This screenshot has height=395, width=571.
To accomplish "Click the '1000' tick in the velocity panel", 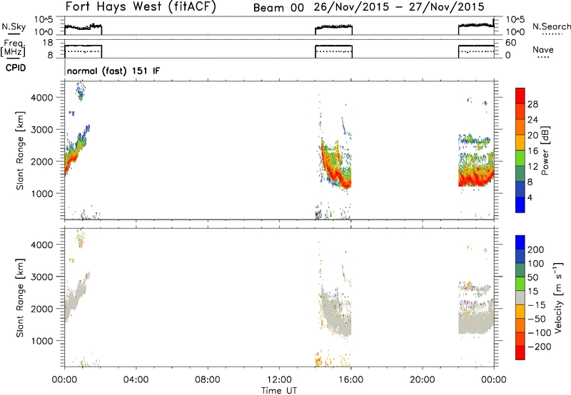I will click(41, 341).
